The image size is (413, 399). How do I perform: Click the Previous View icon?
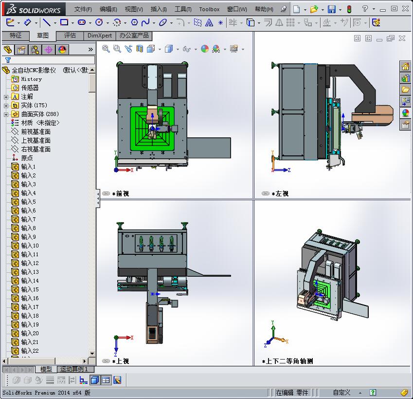point(128,49)
